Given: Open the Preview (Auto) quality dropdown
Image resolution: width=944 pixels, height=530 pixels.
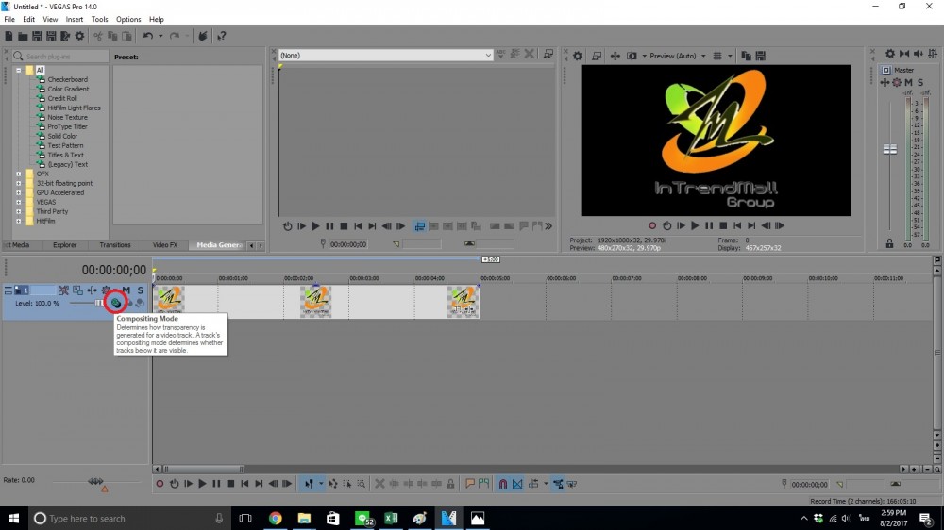Looking at the screenshot, I should tap(677, 56).
